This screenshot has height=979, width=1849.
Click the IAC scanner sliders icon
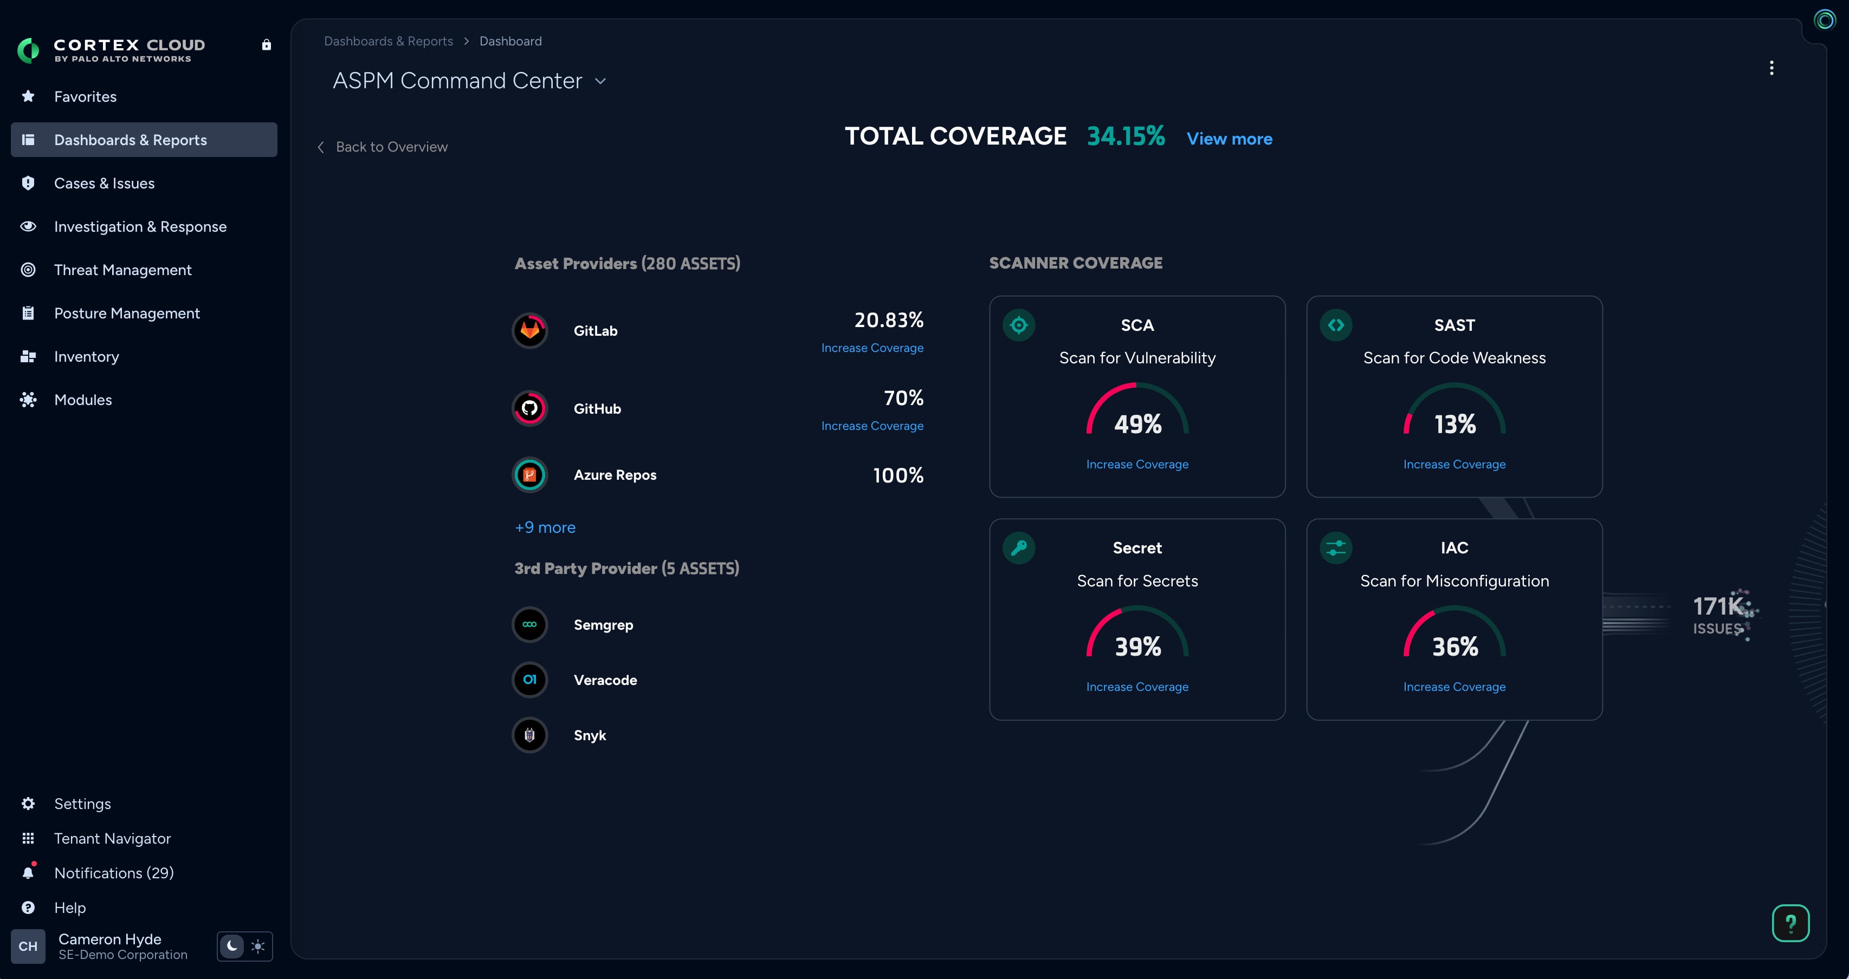click(1336, 548)
